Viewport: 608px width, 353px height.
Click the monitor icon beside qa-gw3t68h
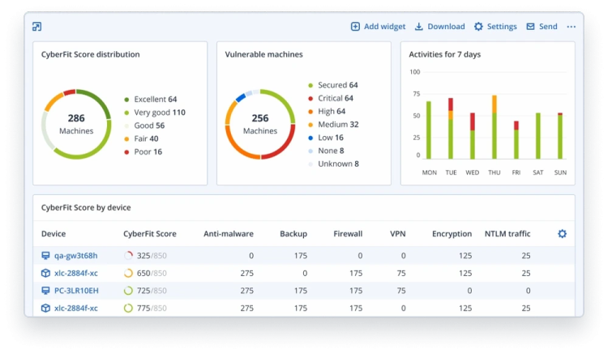[45, 256]
